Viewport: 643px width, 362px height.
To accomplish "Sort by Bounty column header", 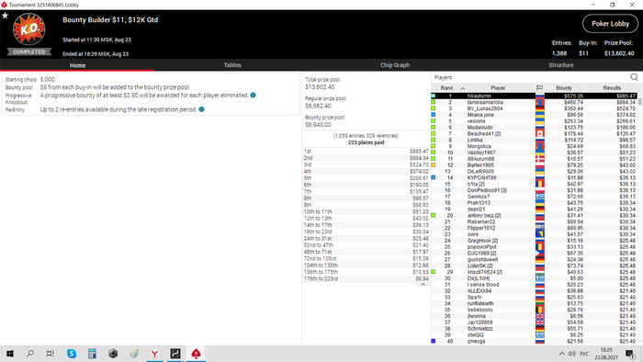I will click(564, 87).
